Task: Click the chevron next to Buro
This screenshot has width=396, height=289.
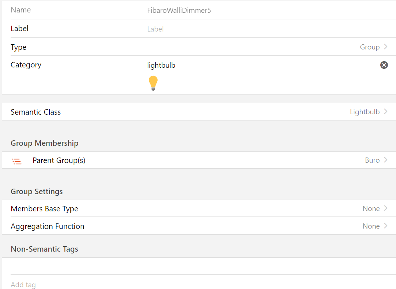Action: (386, 160)
